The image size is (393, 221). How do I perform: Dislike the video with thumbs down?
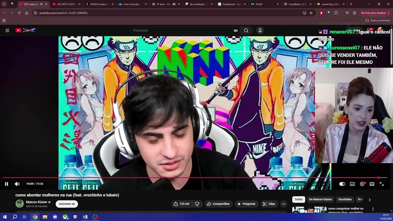pos(197,204)
